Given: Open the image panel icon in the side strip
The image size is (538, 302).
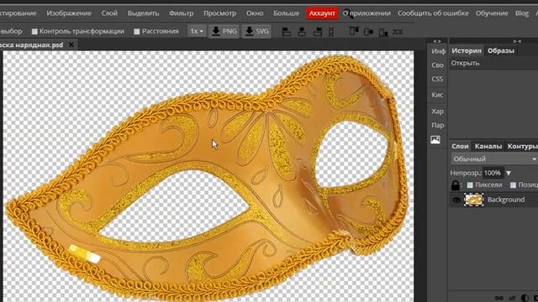Looking at the screenshot, I should (435, 140).
